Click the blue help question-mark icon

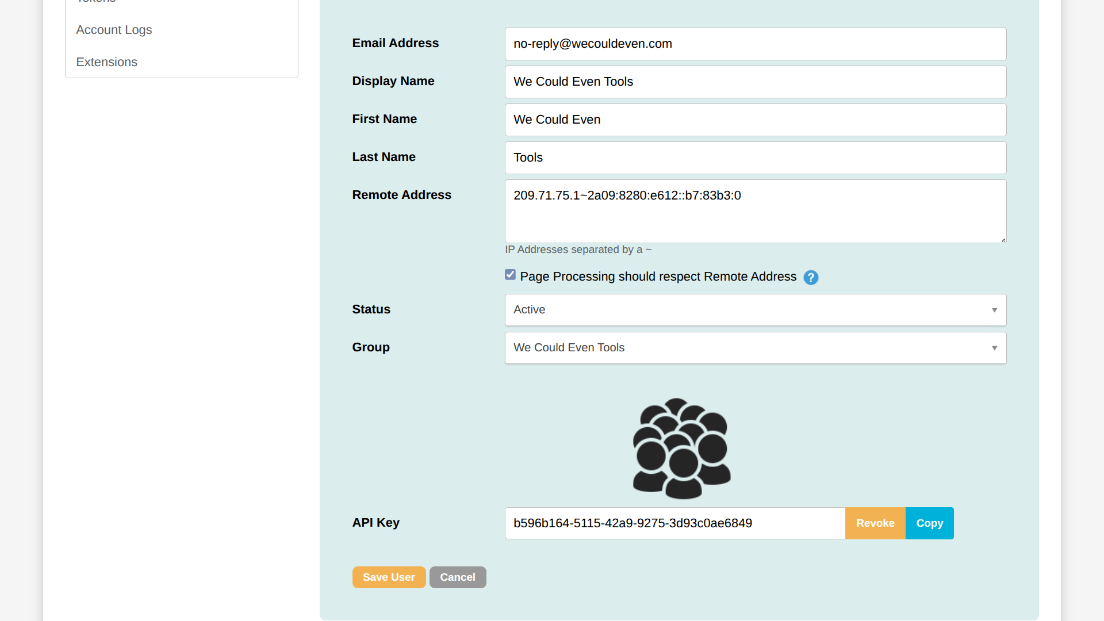(811, 278)
